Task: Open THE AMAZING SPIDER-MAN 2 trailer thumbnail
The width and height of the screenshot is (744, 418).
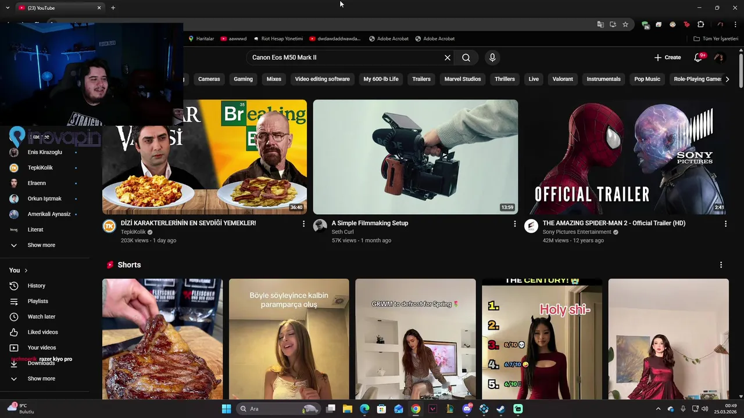Action: pyautogui.click(x=626, y=157)
